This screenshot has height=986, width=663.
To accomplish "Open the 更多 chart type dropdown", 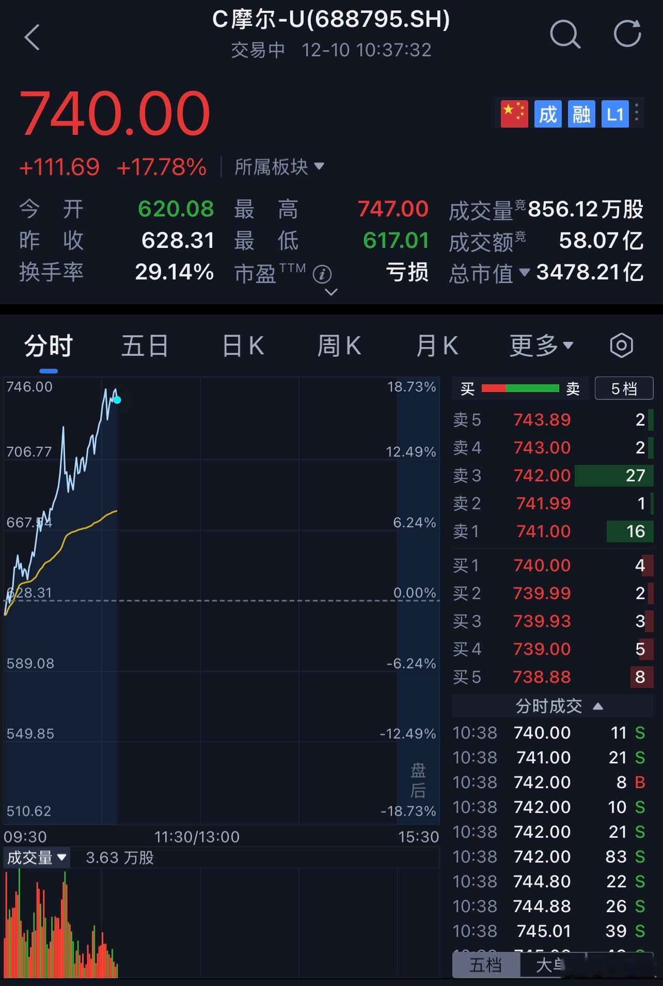I will [x=539, y=345].
